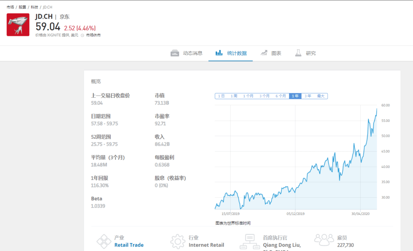413x251 pixels.
Task: Click the chart date label 15/07/2019
Action: [x=230, y=213]
